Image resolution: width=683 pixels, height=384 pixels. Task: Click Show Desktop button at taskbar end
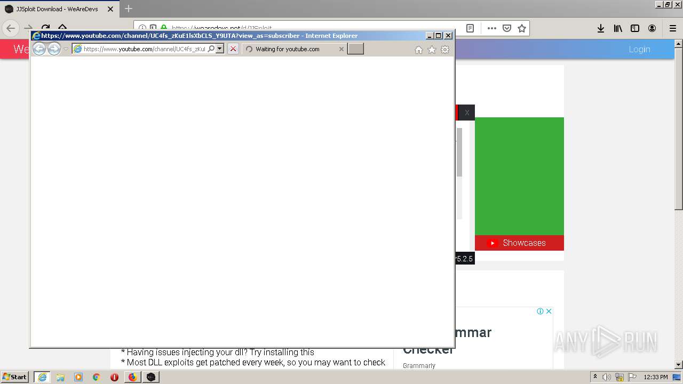point(678,377)
